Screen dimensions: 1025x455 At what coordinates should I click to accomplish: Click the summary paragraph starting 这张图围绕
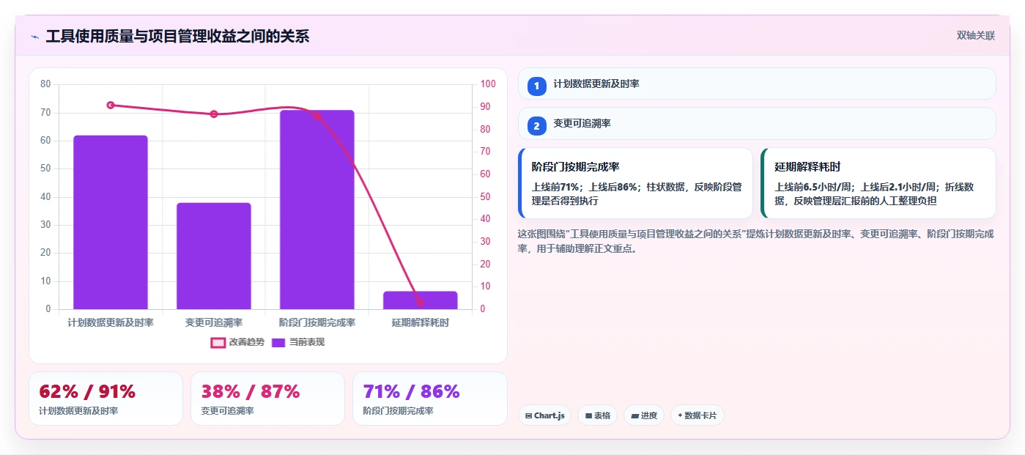click(755, 241)
